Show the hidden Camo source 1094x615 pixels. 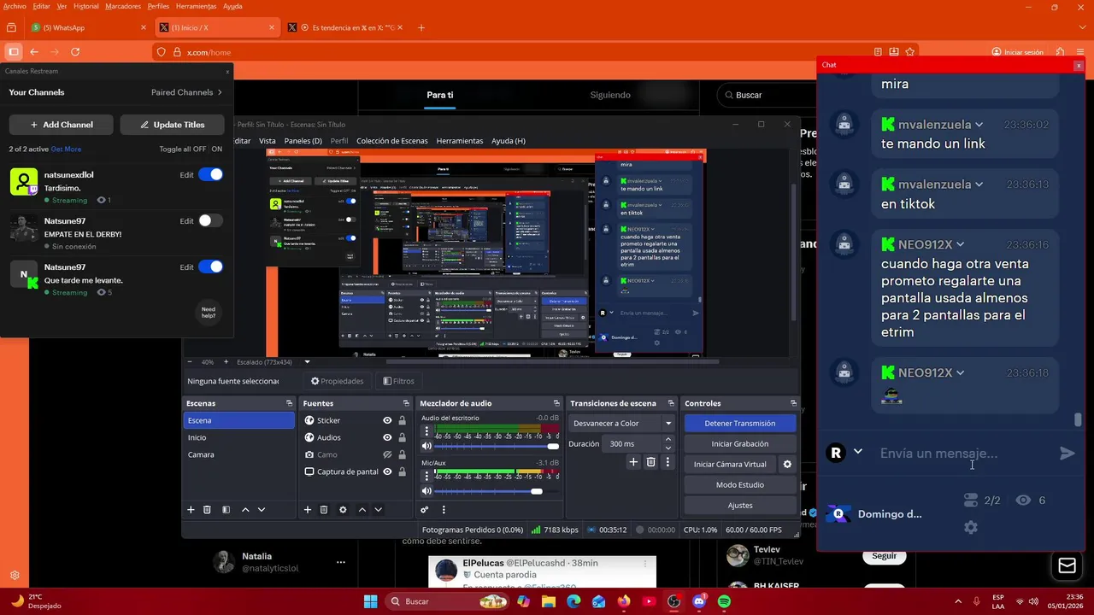point(387,454)
